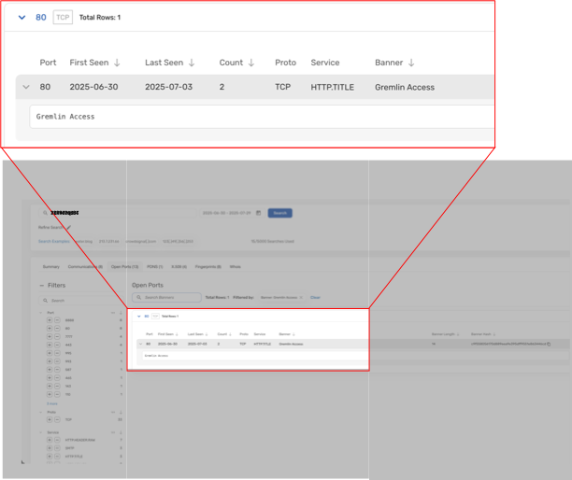572x480 pixels.
Task: Show 3 more port filters
Action: tap(52, 403)
